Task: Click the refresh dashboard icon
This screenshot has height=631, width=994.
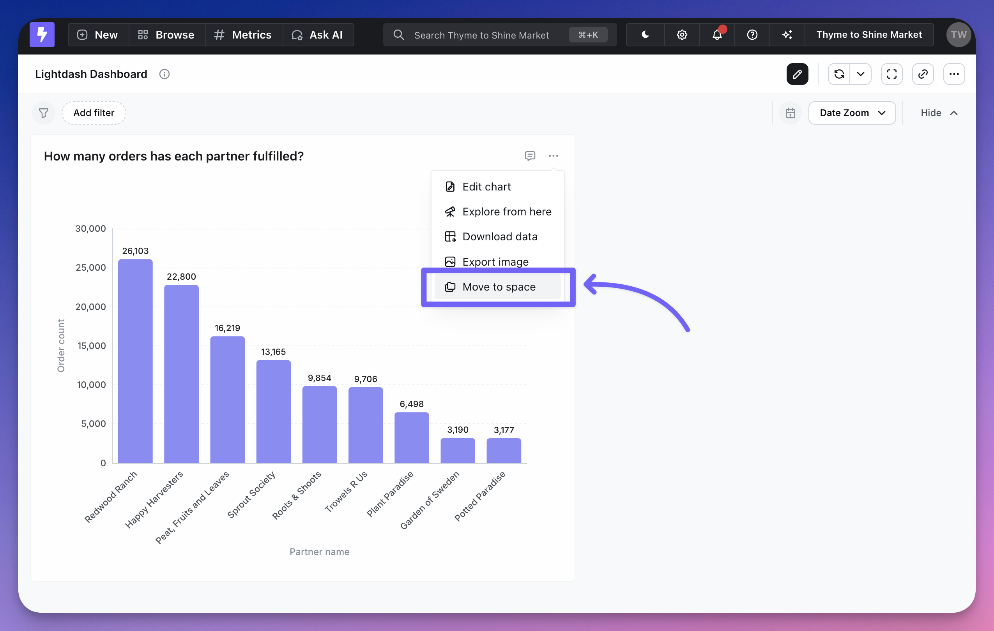Action: [839, 74]
